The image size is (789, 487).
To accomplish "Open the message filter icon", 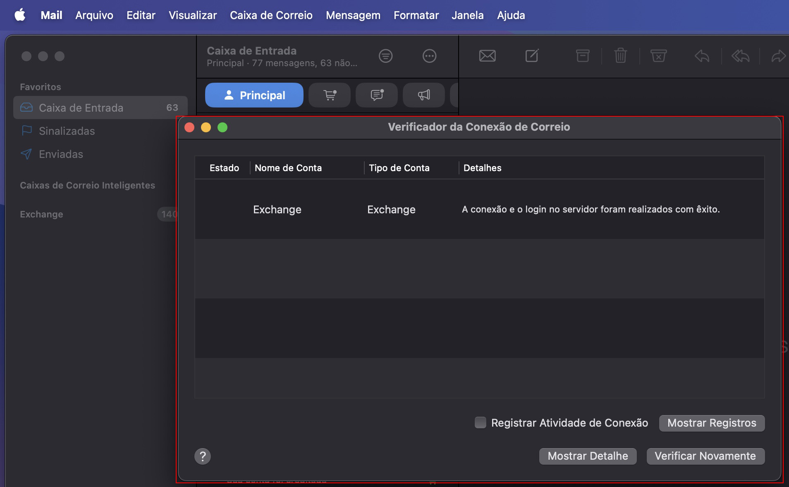I will click(x=385, y=56).
